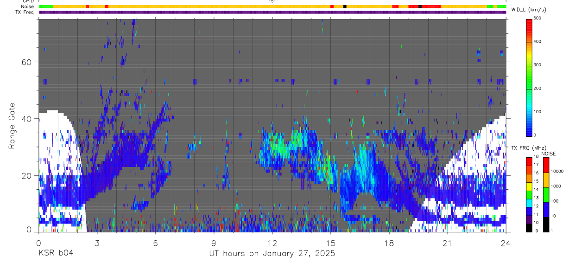569x263 pixels.
Task: Click the 9 label in the TX FRQ legend
Action: [x=536, y=231]
